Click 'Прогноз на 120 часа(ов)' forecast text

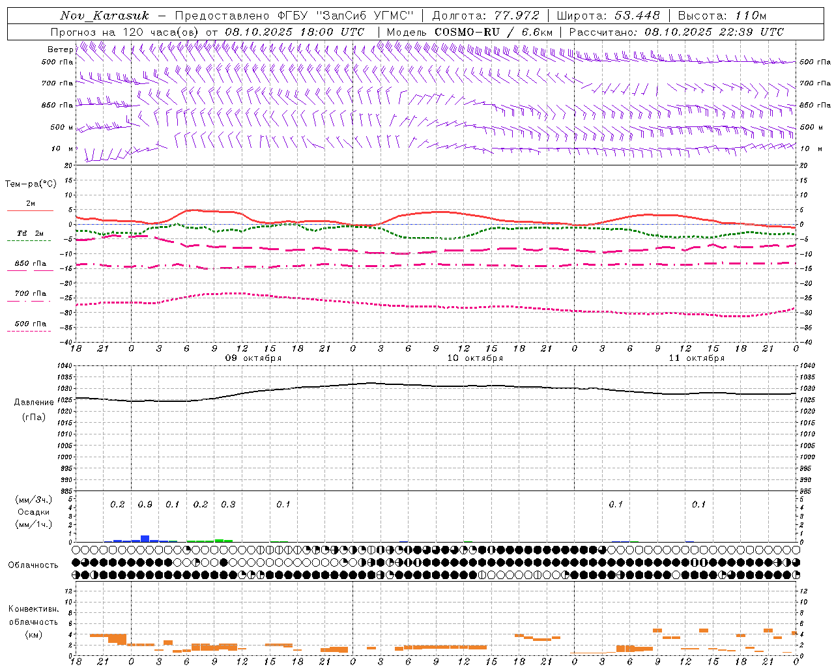(125, 32)
